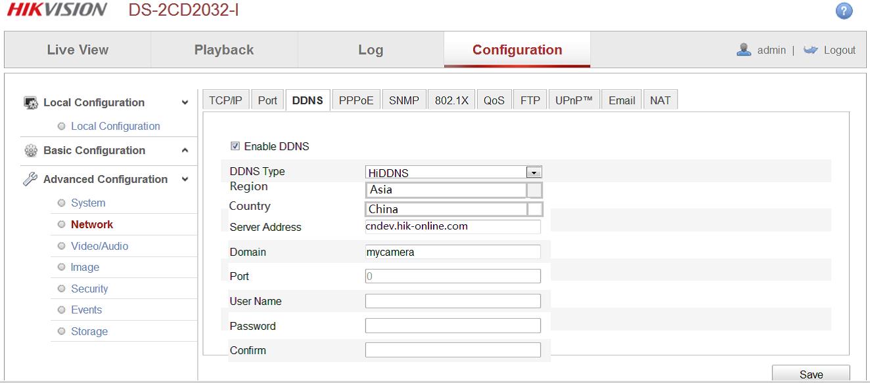This screenshot has width=870, height=383.
Task: Uncheck the Enable DDNS checkbox
Action: pos(235,146)
